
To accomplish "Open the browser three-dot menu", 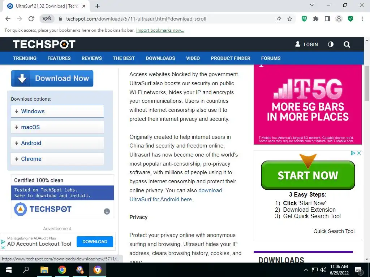I will pos(362,19).
